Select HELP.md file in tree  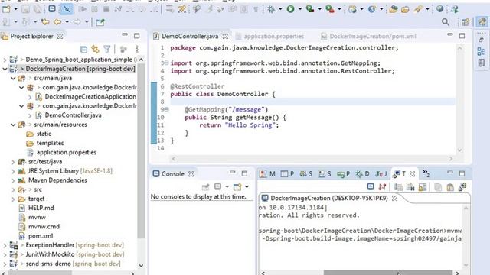41,208
